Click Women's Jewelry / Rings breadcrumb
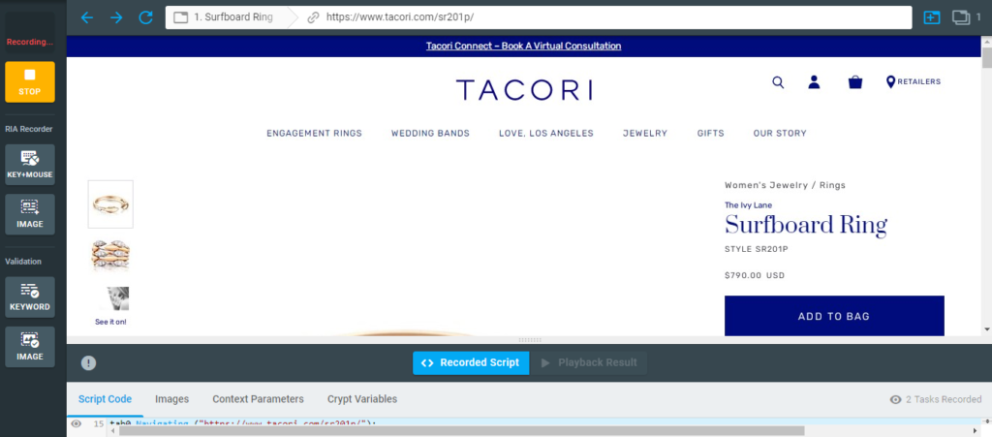 click(785, 185)
